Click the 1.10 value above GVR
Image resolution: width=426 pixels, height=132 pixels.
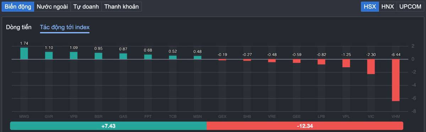click(49, 47)
